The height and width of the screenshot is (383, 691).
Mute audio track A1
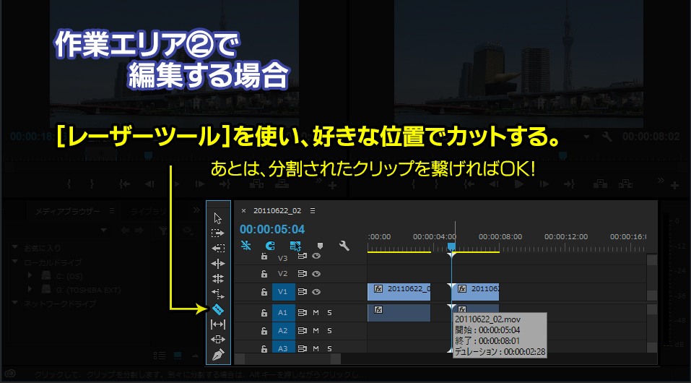(x=316, y=313)
